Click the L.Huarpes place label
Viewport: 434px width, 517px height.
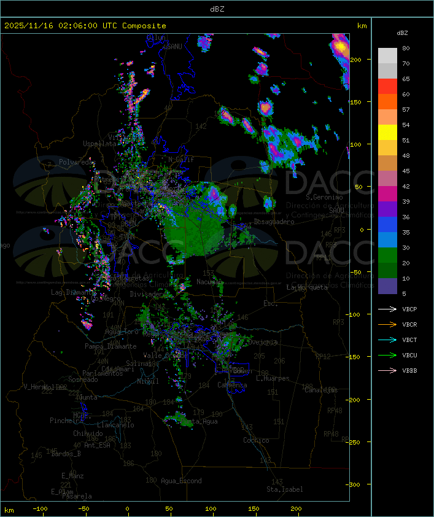pos(273,378)
